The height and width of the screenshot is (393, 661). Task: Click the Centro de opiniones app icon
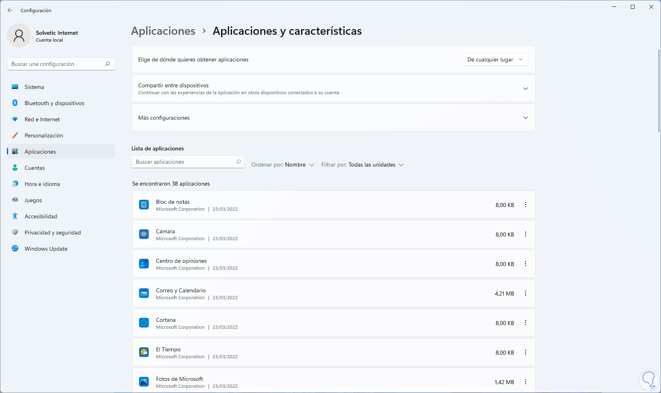click(144, 264)
